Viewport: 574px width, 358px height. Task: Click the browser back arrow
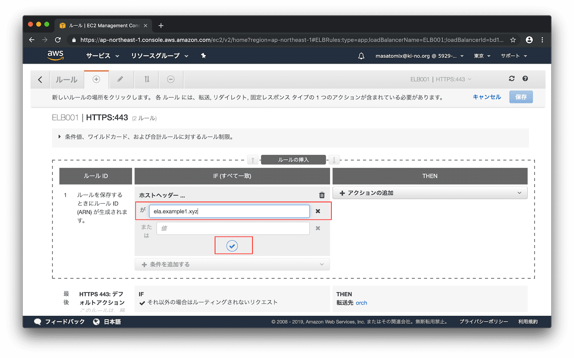32,40
